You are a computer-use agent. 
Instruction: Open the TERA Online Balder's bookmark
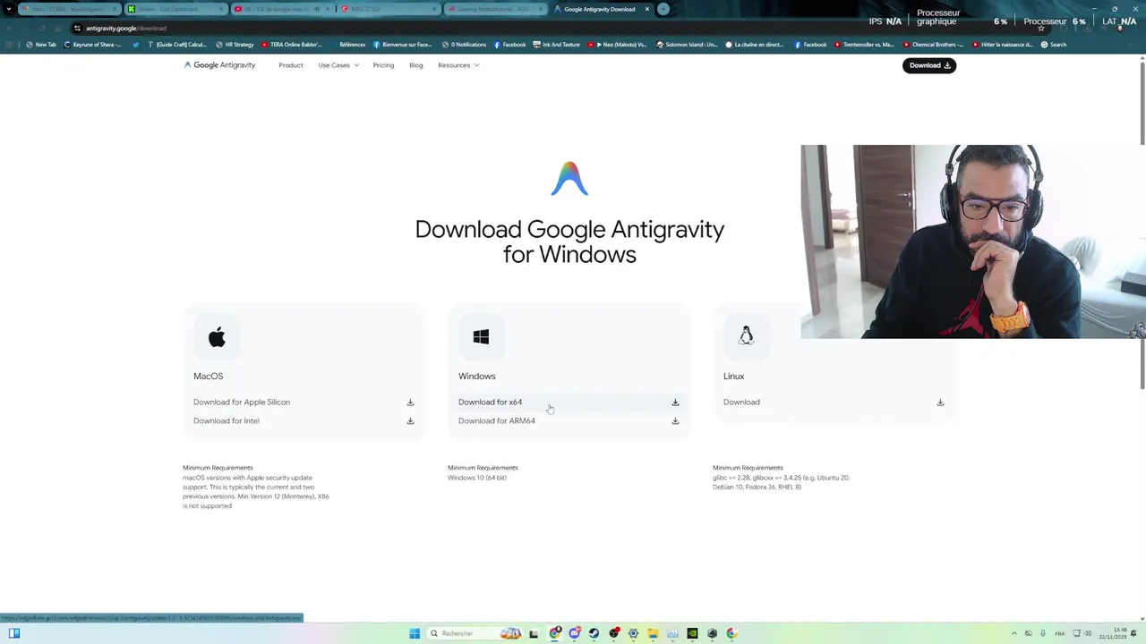coord(291,45)
